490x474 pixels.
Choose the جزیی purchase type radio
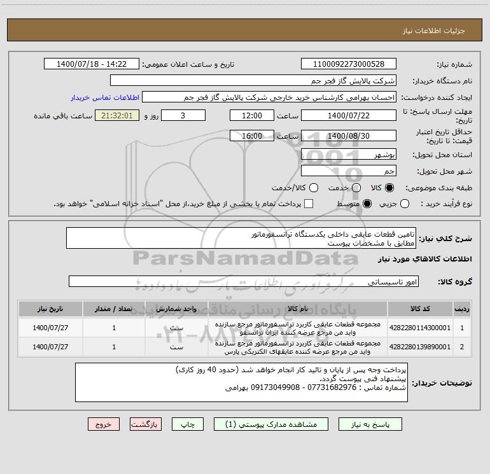point(404,204)
